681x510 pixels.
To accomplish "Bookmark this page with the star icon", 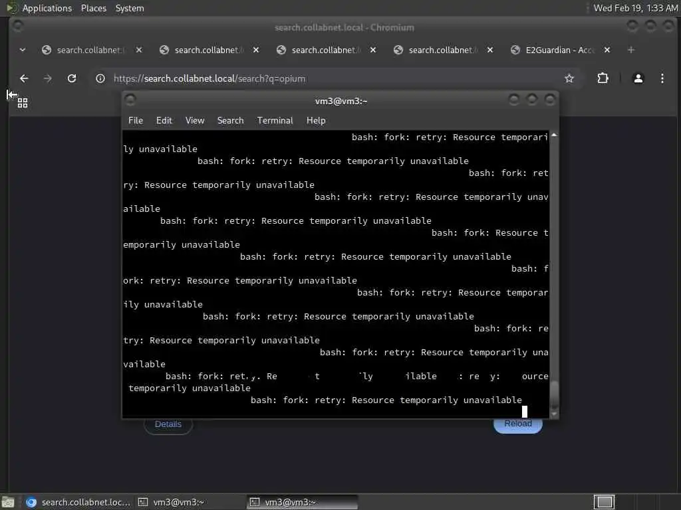I will 569,78.
